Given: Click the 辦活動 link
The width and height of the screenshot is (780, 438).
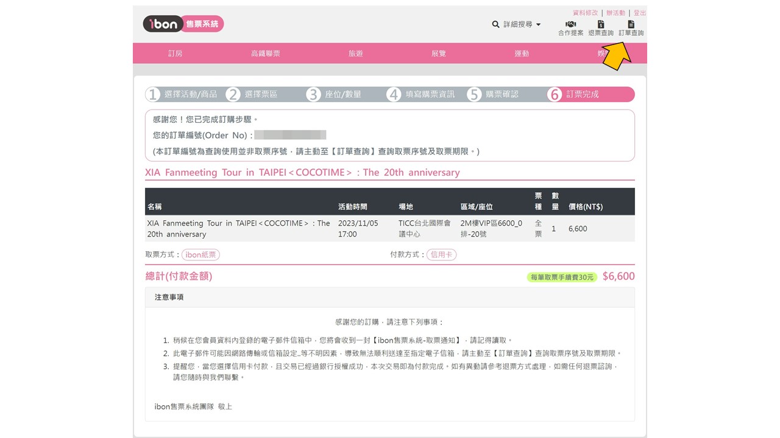Looking at the screenshot, I should coord(615,13).
